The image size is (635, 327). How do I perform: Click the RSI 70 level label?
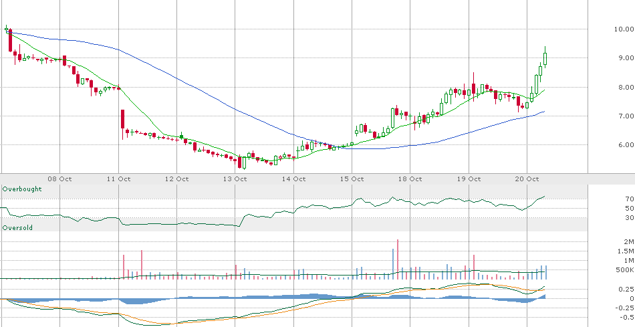630,199
